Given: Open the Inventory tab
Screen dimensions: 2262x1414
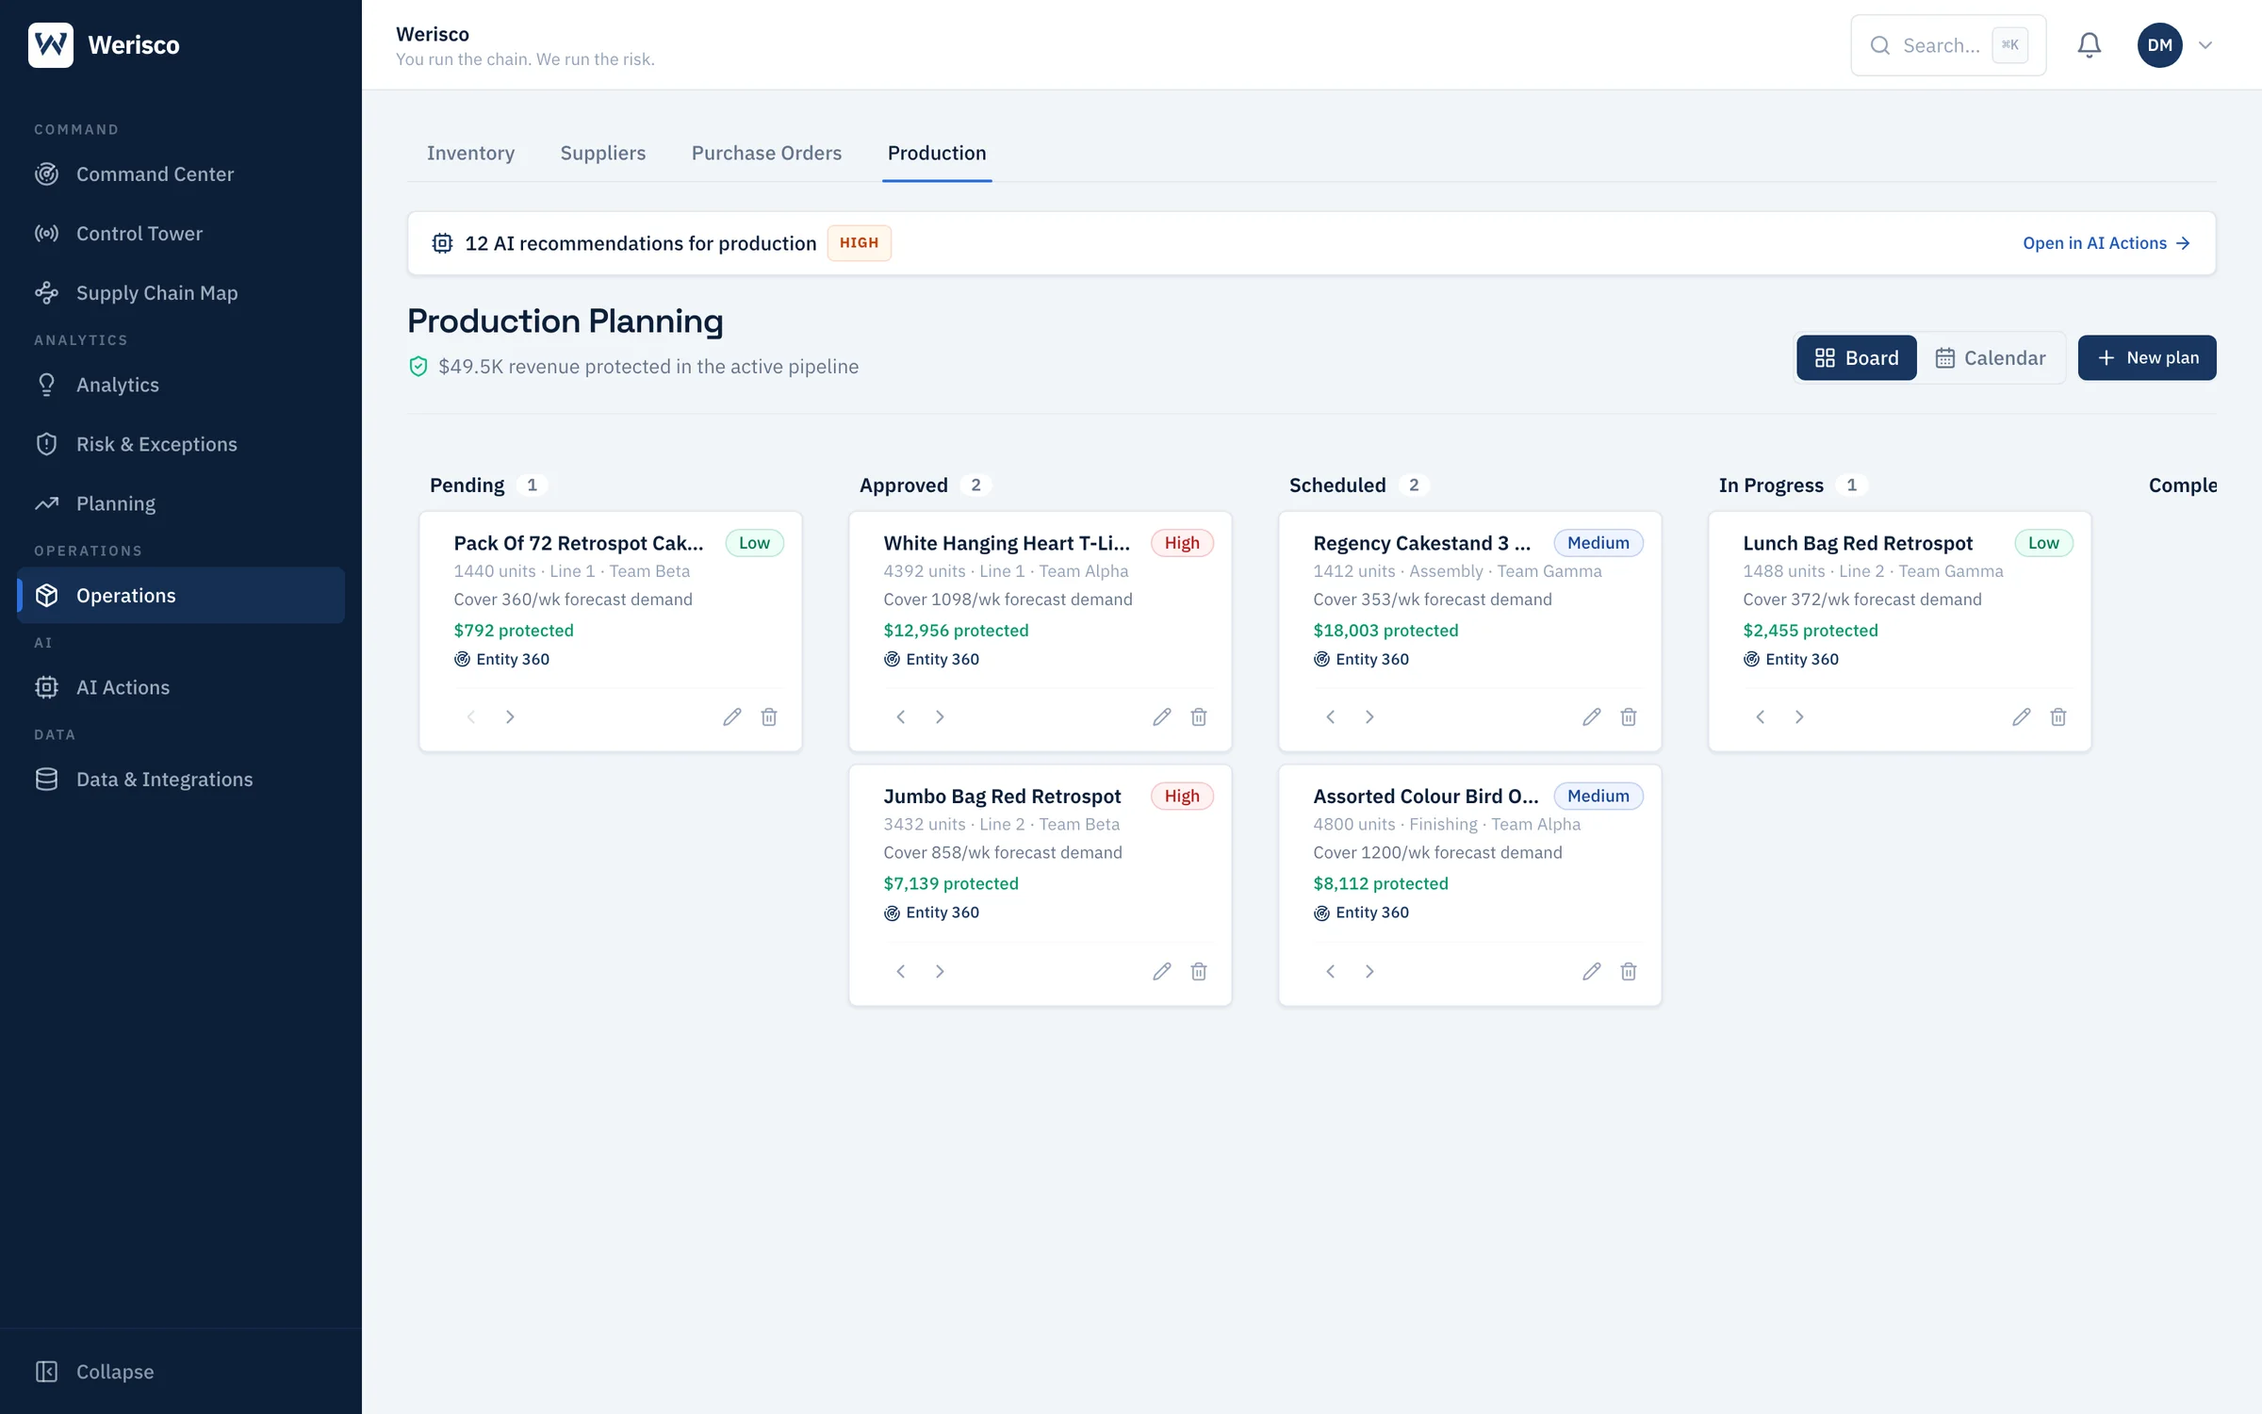Looking at the screenshot, I should 470,153.
